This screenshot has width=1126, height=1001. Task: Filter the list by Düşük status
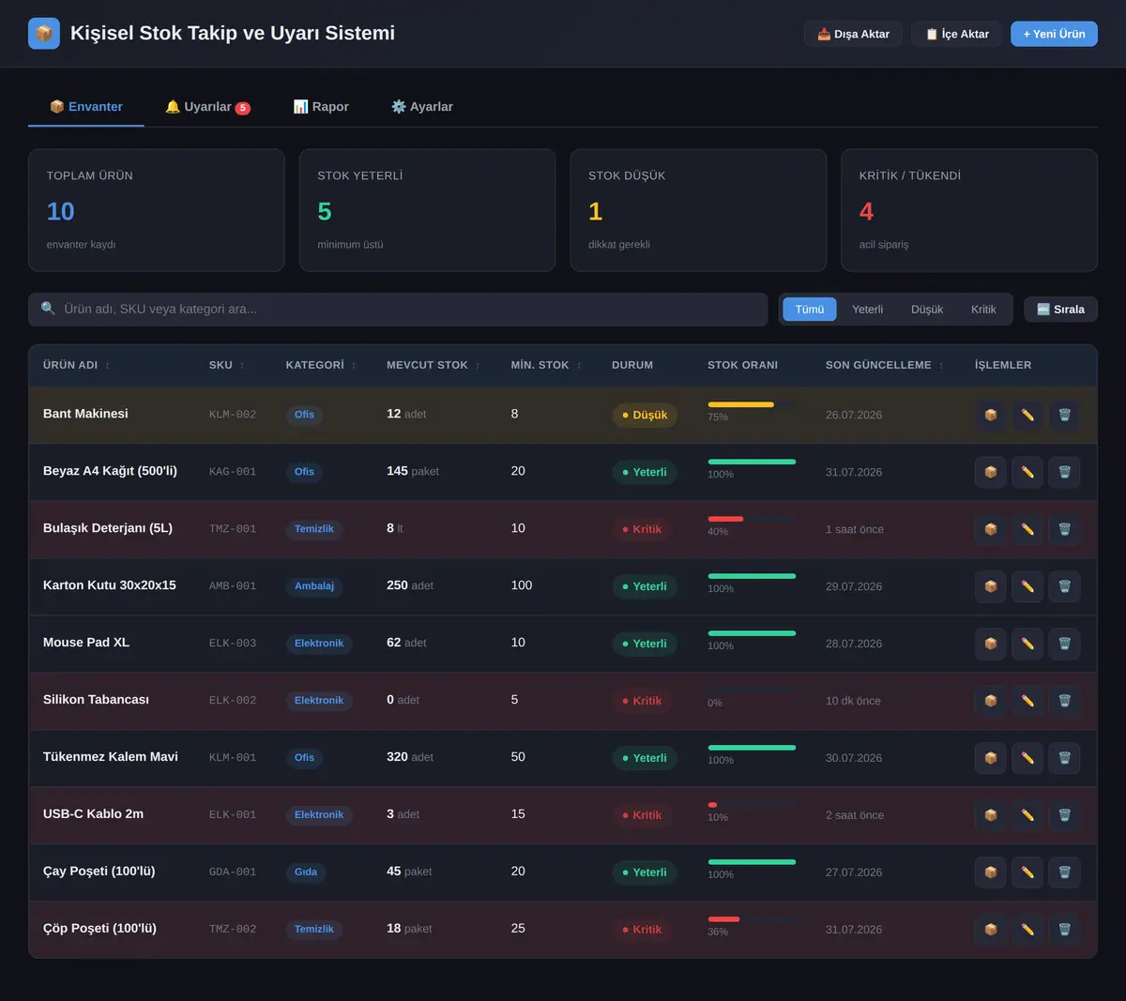pyautogui.click(x=927, y=310)
